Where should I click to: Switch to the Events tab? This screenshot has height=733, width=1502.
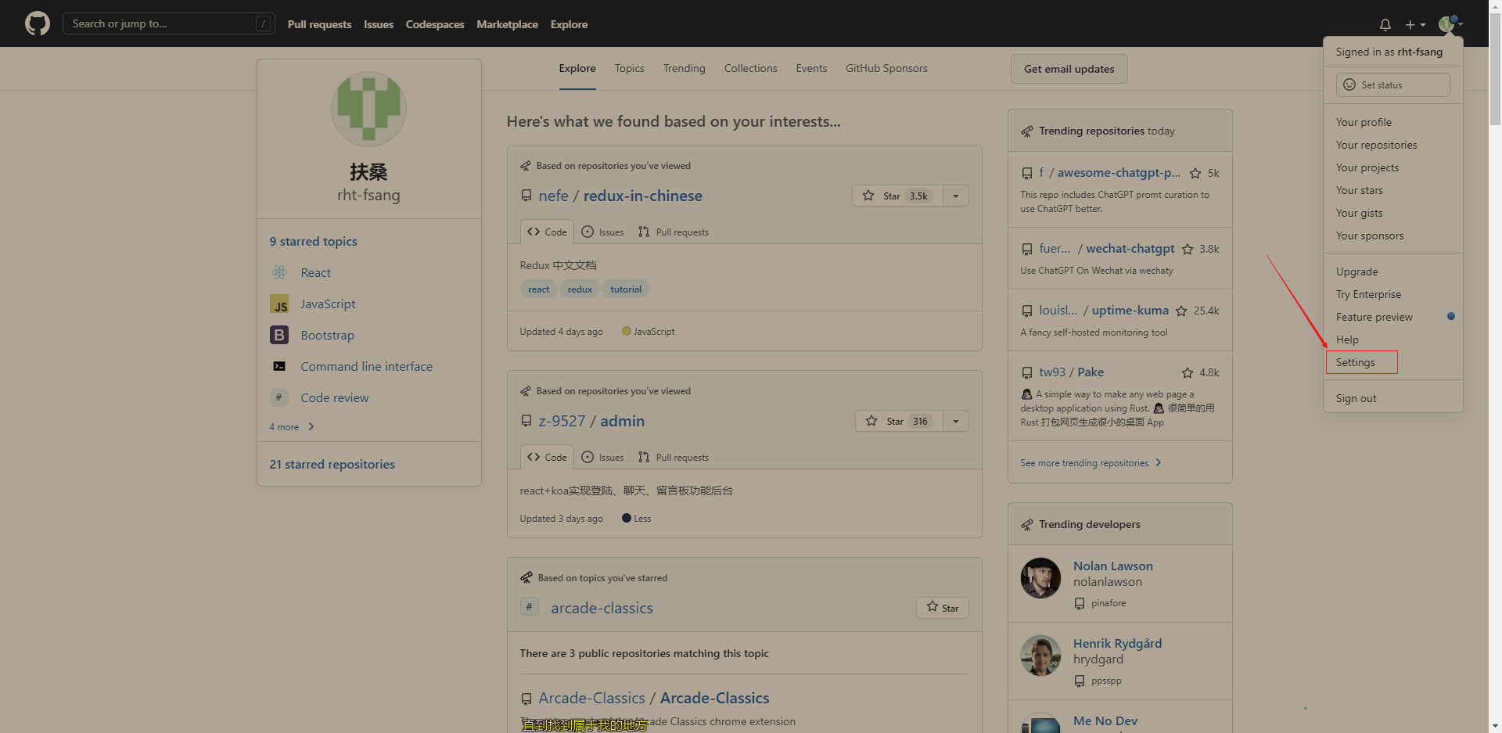coord(811,68)
